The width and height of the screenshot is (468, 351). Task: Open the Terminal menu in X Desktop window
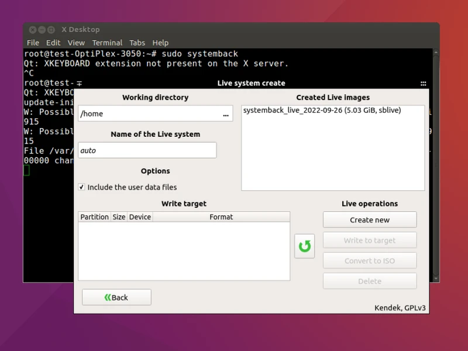(x=107, y=43)
